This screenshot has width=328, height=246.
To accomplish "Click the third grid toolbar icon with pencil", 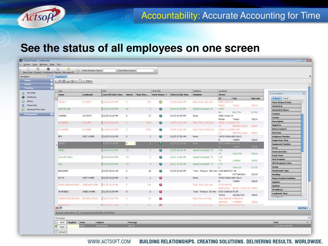I will [x=68, y=81].
